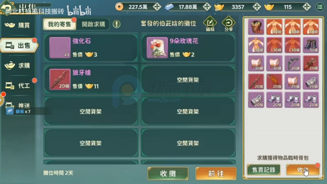Switch to the 開啟求購 tab
Screen dimensions: 327x184
[x=93, y=24]
